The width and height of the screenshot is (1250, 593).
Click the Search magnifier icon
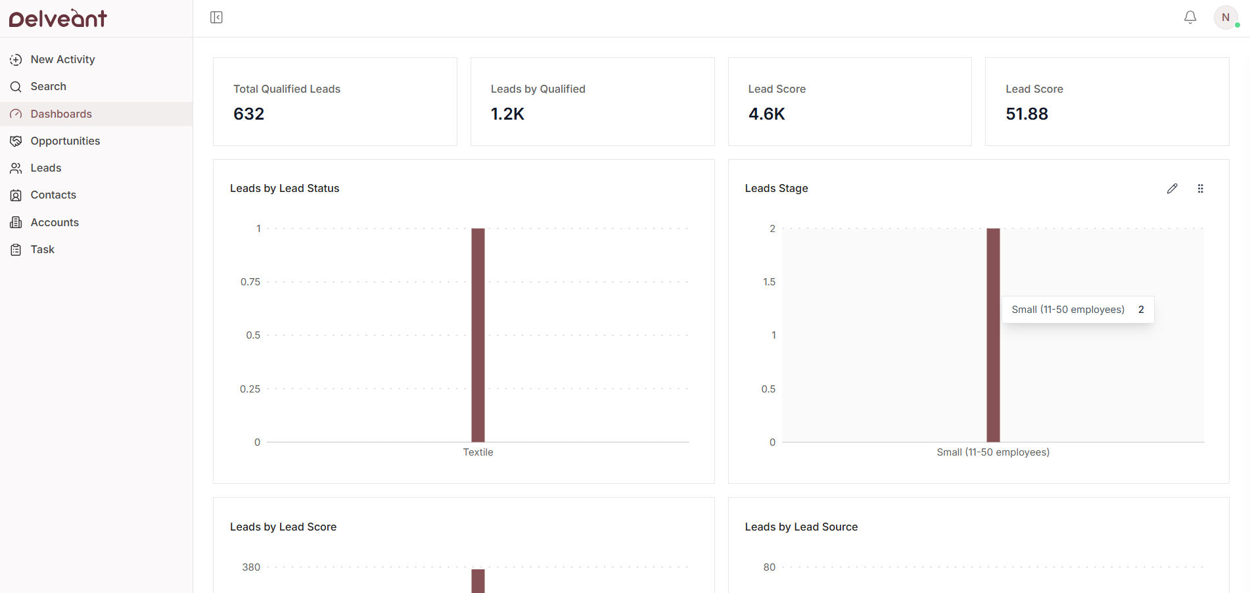click(x=16, y=87)
